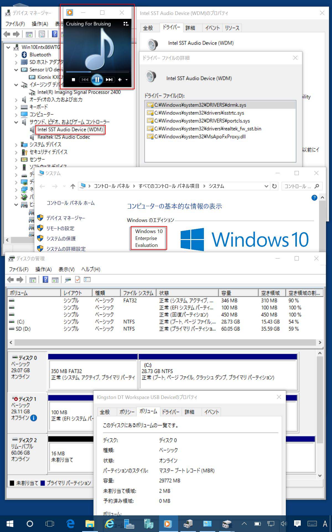The height and width of the screenshot is (532, 332).
Task: Open the デバイス マネージャー link in System
Action: 66,218
